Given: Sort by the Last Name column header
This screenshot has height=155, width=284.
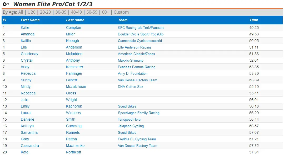Looking at the screenshot, I should coord(75,20).
